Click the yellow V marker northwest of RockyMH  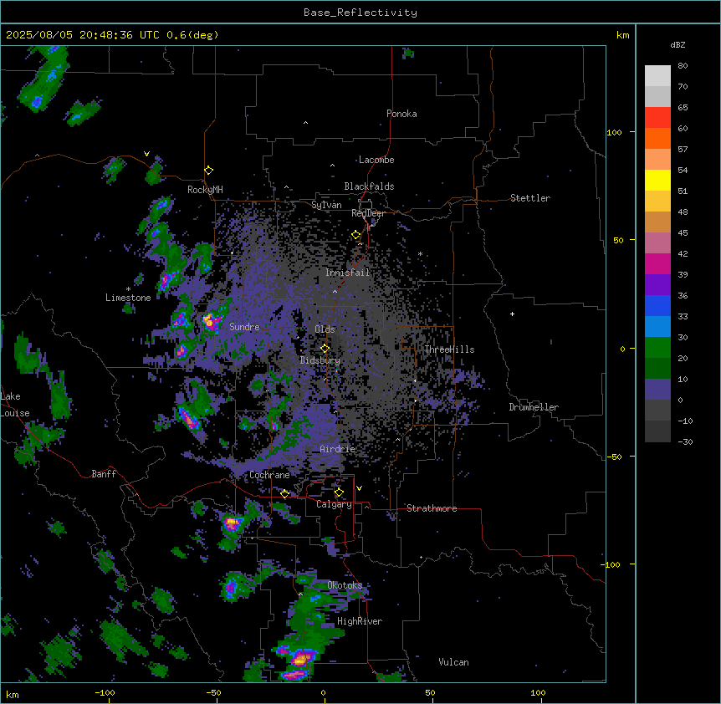(x=146, y=154)
